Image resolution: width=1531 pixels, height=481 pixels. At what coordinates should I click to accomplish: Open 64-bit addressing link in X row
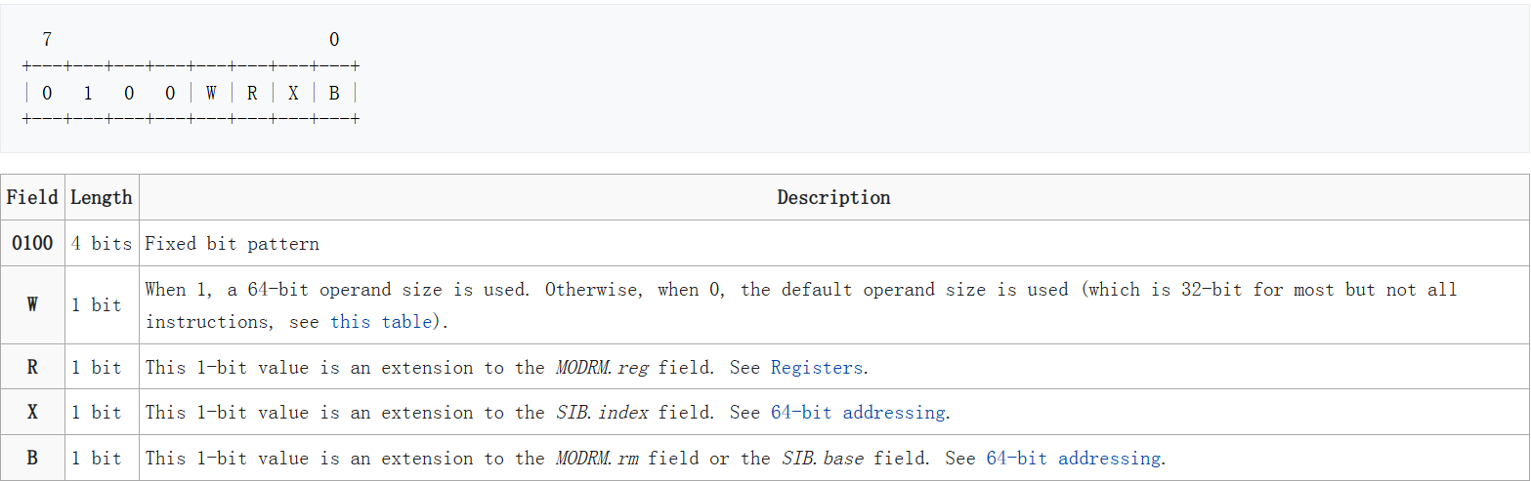[x=857, y=412]
